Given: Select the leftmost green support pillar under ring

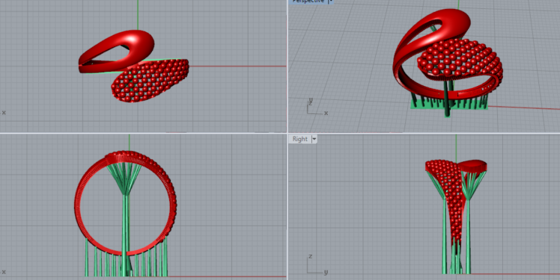Looking at the screenshot, I should pyautogui.click(x=86, y=257).
